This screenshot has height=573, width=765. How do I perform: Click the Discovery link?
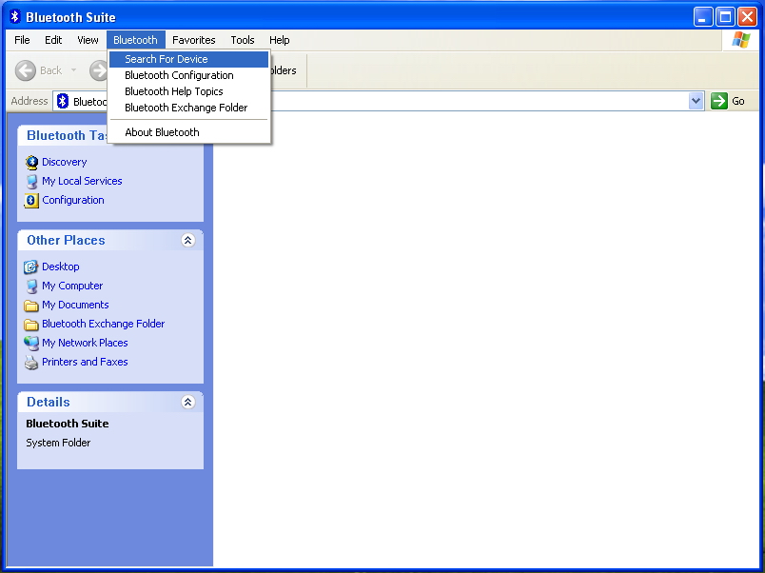click(x=65, y=162)
